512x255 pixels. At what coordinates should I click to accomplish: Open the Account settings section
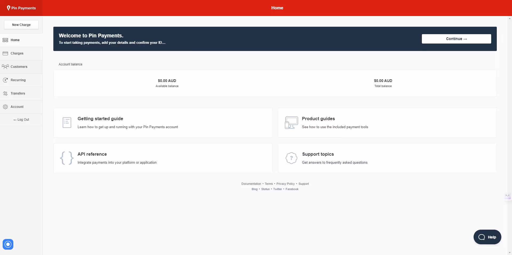pos(21,107)
